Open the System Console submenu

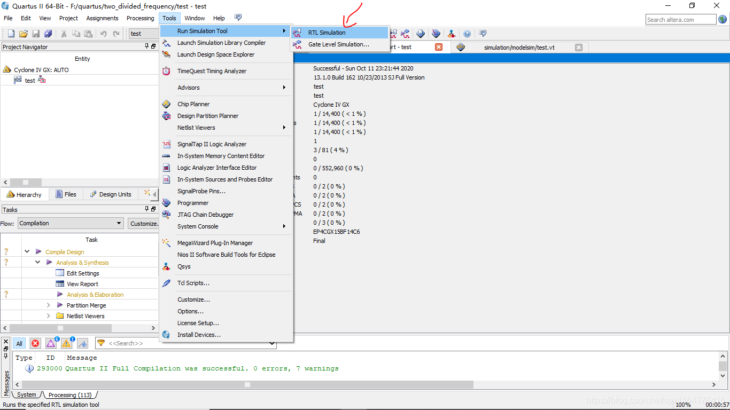pyautogui.click(x=226, y=226)
